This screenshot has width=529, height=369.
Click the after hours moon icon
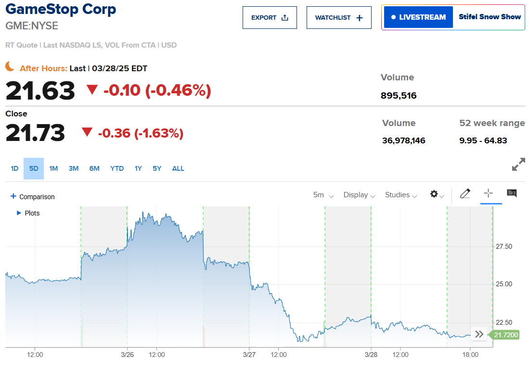tap(10, 66)
